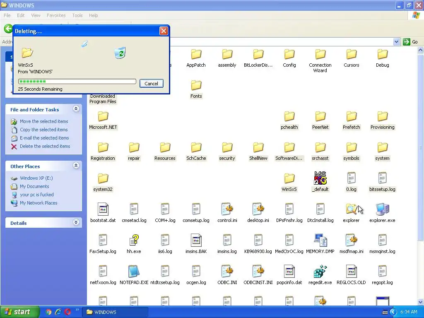Open the File menu
The image size is (424, 318).
tap(7, 15)
